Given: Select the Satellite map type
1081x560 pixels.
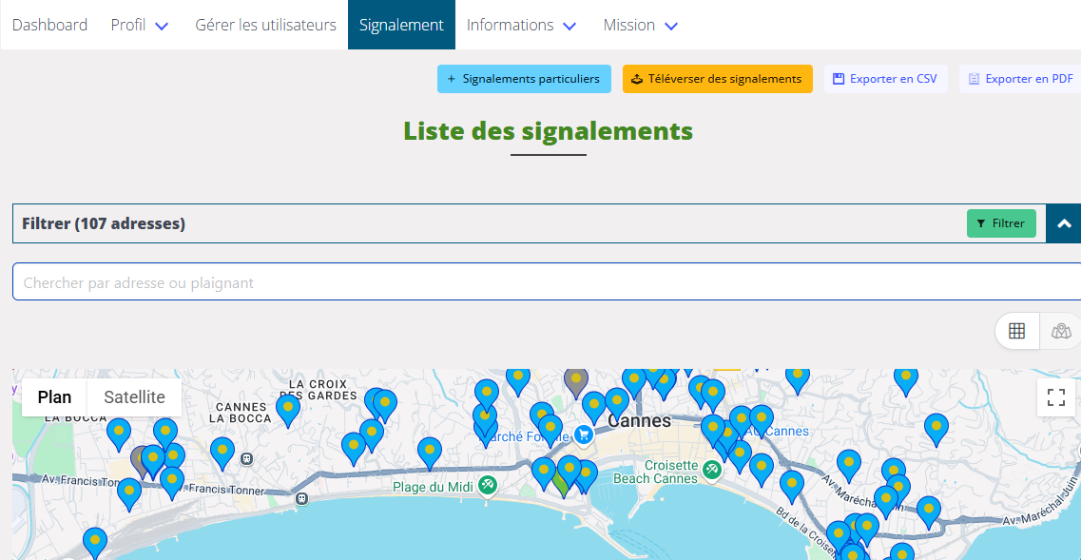Looking at the screenshot, I should [x=134, y=397].
